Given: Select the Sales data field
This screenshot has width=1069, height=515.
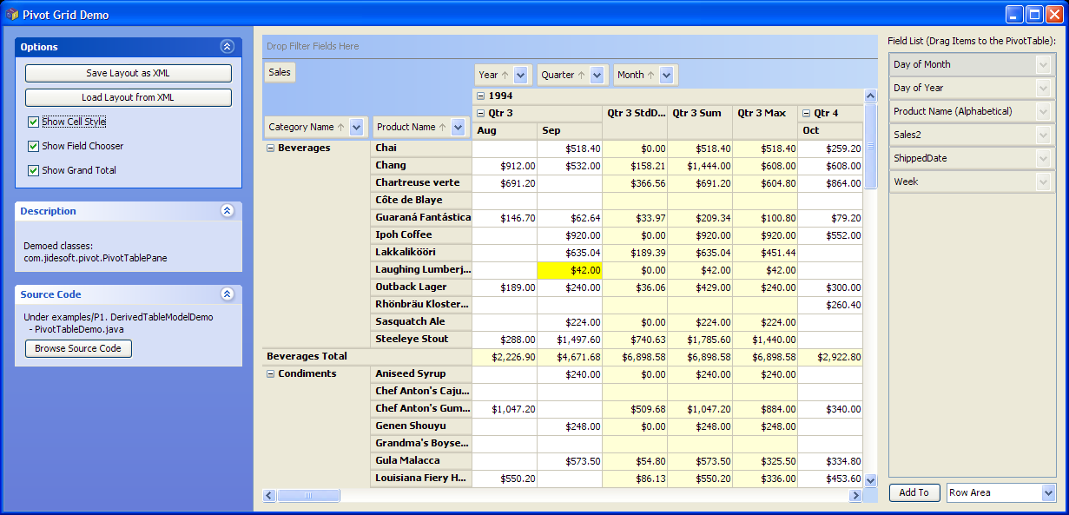Looking at the screenshot, I should [280, 72].
